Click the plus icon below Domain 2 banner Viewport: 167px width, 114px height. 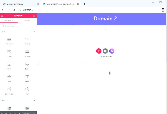(105, 29)
